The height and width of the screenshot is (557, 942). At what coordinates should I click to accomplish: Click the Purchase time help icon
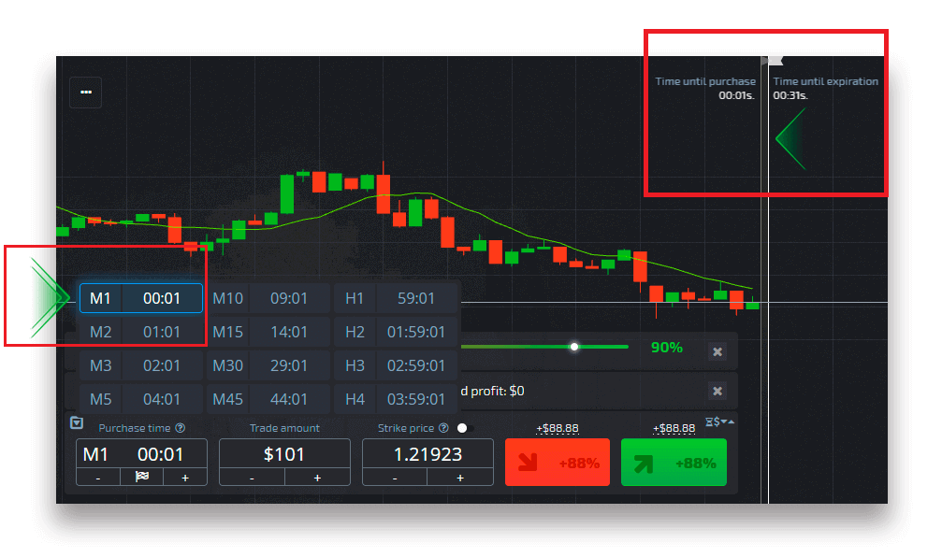point(181,428)
